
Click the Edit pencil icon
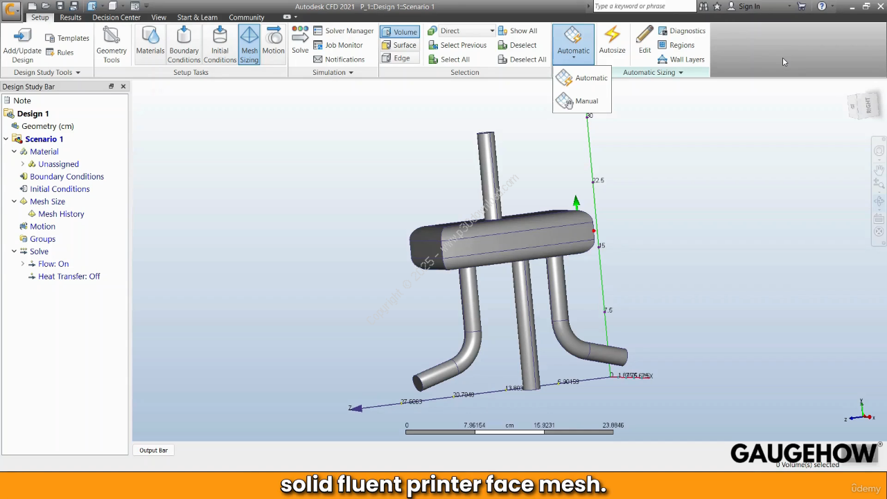(x=644, y=36)
